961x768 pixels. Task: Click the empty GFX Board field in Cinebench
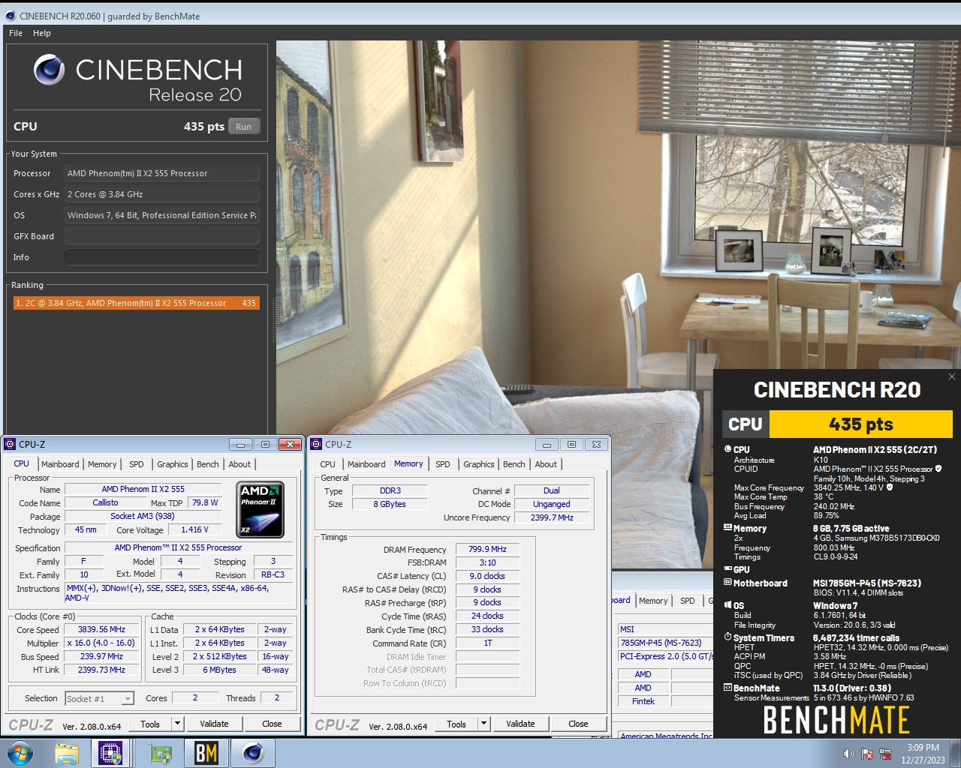[161, 236]
